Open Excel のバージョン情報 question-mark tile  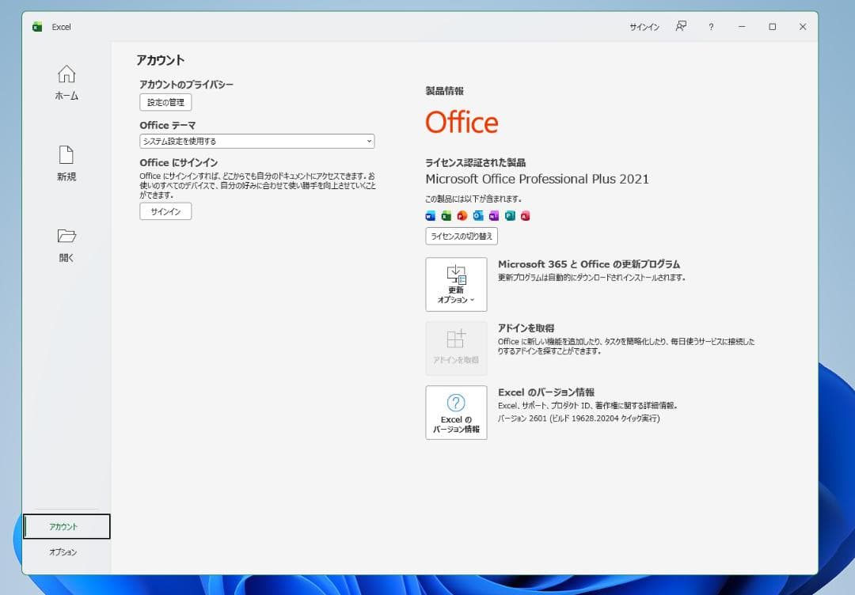click(x=457, y=412)
